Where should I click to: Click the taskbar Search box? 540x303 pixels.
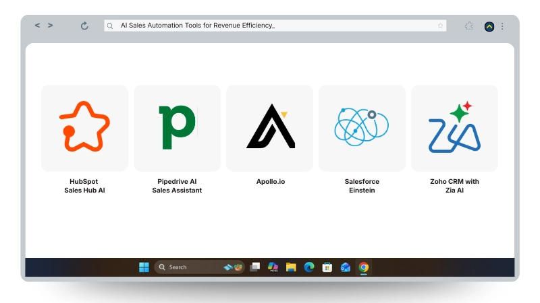199,267
